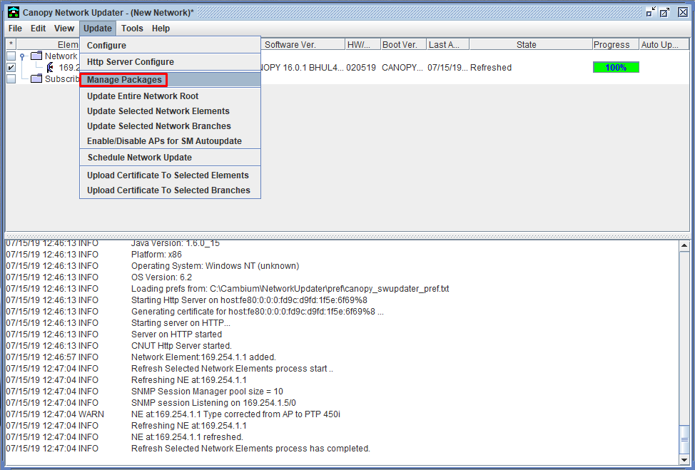This screenshot has width=695, height=470.
Task: Click the detach window icon in title bar
Action: (665, 12)
